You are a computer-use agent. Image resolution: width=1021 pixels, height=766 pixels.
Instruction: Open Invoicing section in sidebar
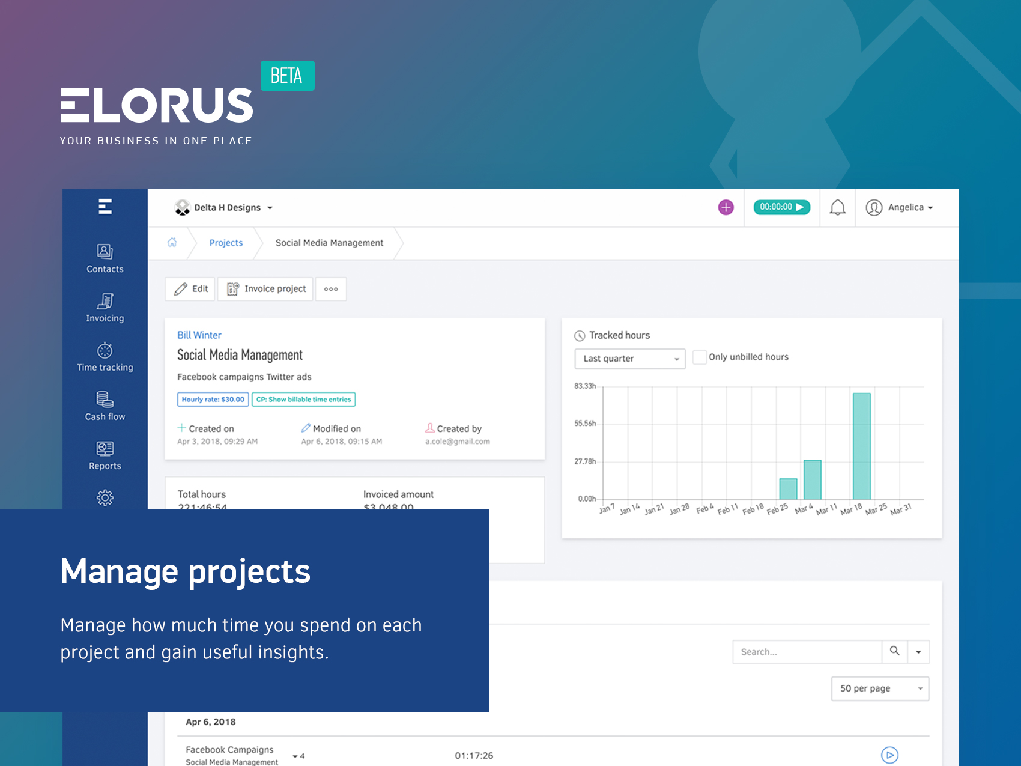[x=105, y=308]
